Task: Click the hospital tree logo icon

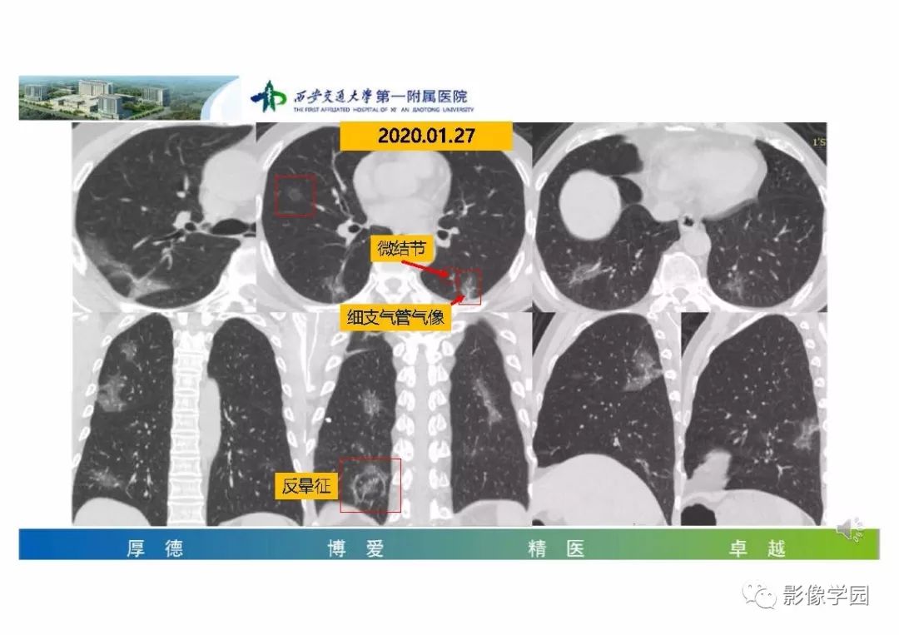Action: (x=268, y=97)
